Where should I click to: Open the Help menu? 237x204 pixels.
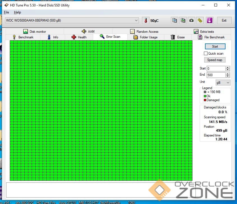pyautogui.click(x=17, y=12)
